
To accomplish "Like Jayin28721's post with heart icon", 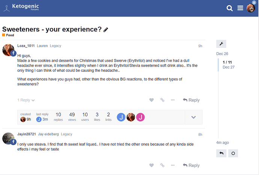I will (x=152, y=165).
